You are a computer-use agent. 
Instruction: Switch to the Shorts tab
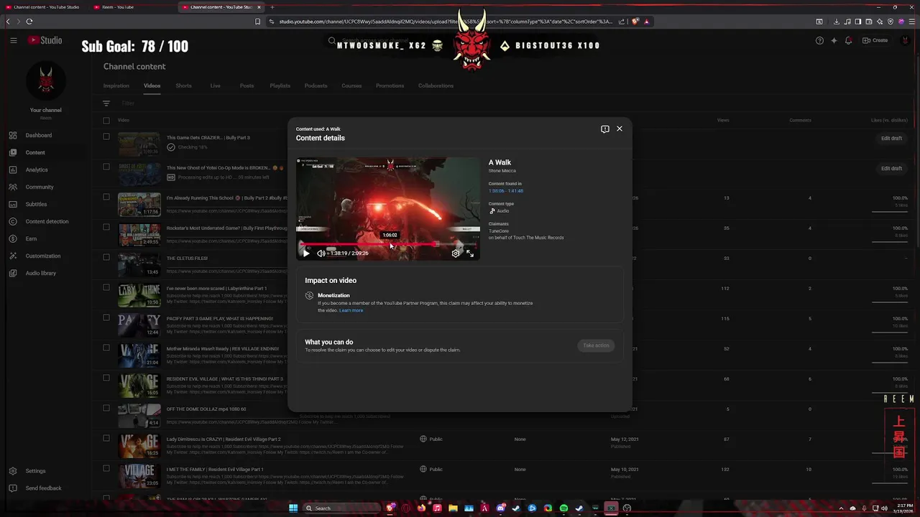(184, 85)
